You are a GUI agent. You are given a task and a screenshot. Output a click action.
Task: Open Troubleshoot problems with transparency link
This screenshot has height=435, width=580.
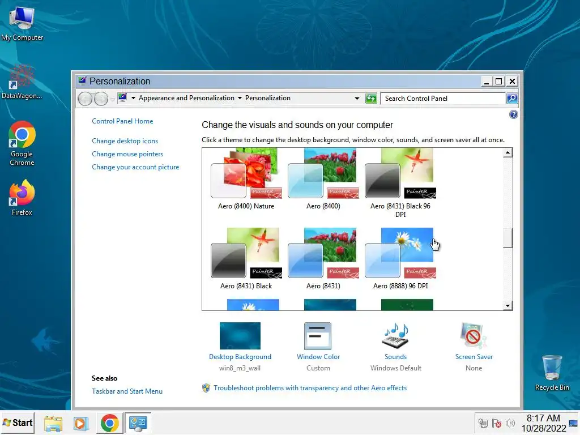click(310, 387)
